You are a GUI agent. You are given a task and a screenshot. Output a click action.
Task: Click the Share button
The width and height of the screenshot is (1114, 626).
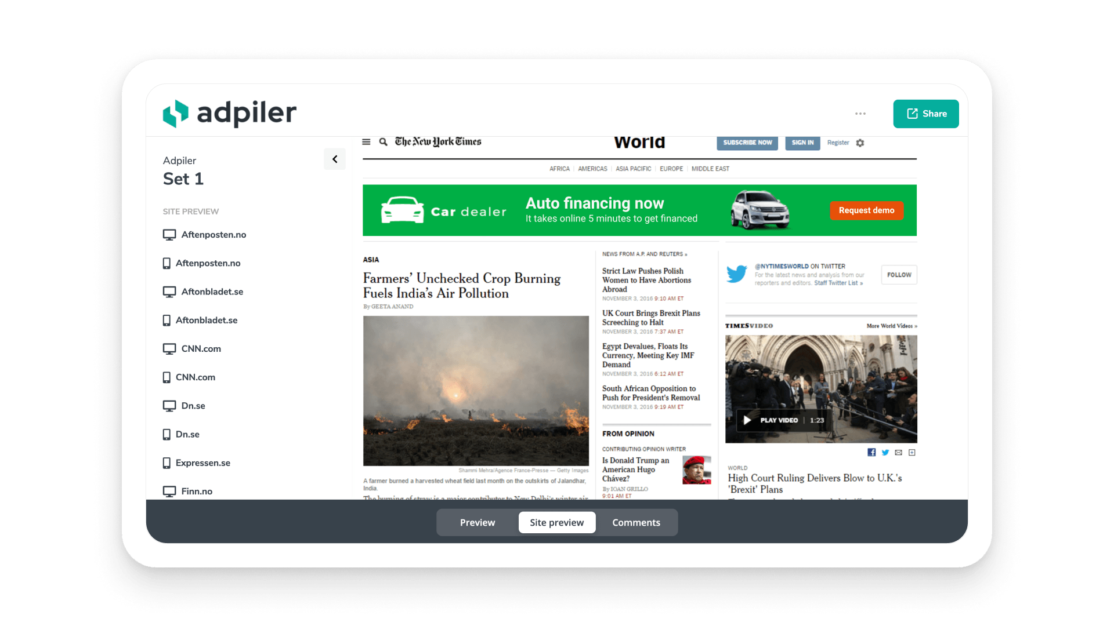925,114
